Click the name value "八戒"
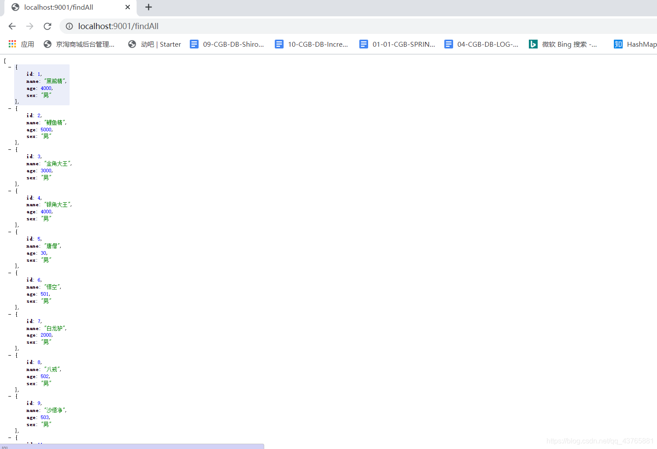 (52, 369)
